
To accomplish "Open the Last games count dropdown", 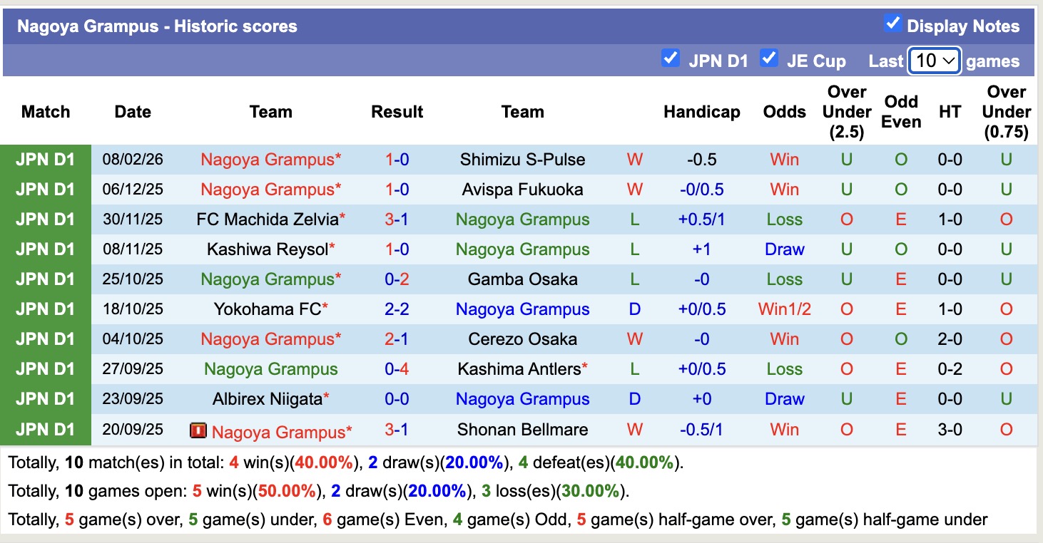I will 933,61.
